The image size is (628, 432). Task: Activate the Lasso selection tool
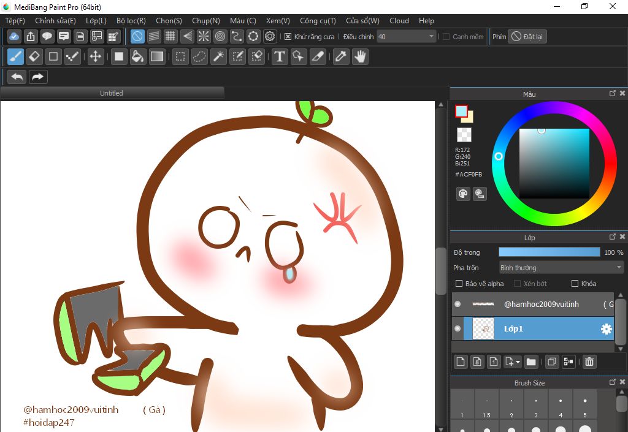(x=199, y=56)
